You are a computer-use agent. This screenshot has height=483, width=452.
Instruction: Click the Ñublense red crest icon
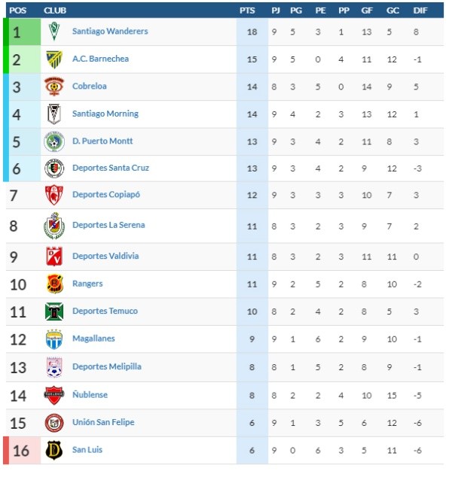pos(54,395)
